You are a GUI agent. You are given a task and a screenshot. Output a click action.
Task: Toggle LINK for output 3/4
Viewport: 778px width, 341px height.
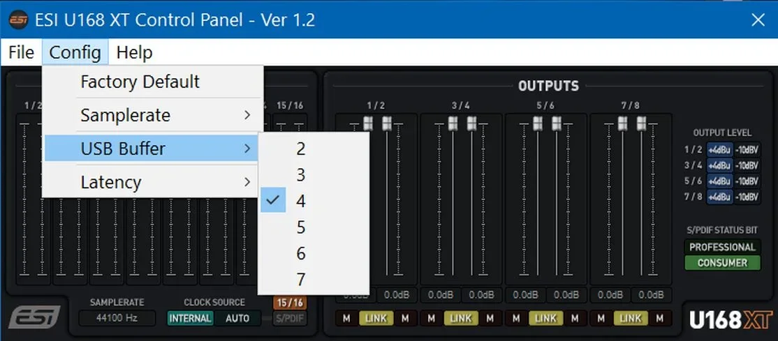460,318
